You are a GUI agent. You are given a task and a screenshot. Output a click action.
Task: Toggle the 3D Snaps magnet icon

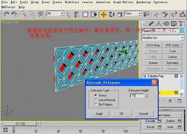tap(174, 15)
